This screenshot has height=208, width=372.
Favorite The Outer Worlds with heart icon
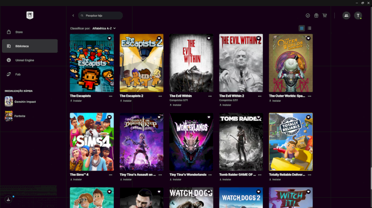(308, 38)
